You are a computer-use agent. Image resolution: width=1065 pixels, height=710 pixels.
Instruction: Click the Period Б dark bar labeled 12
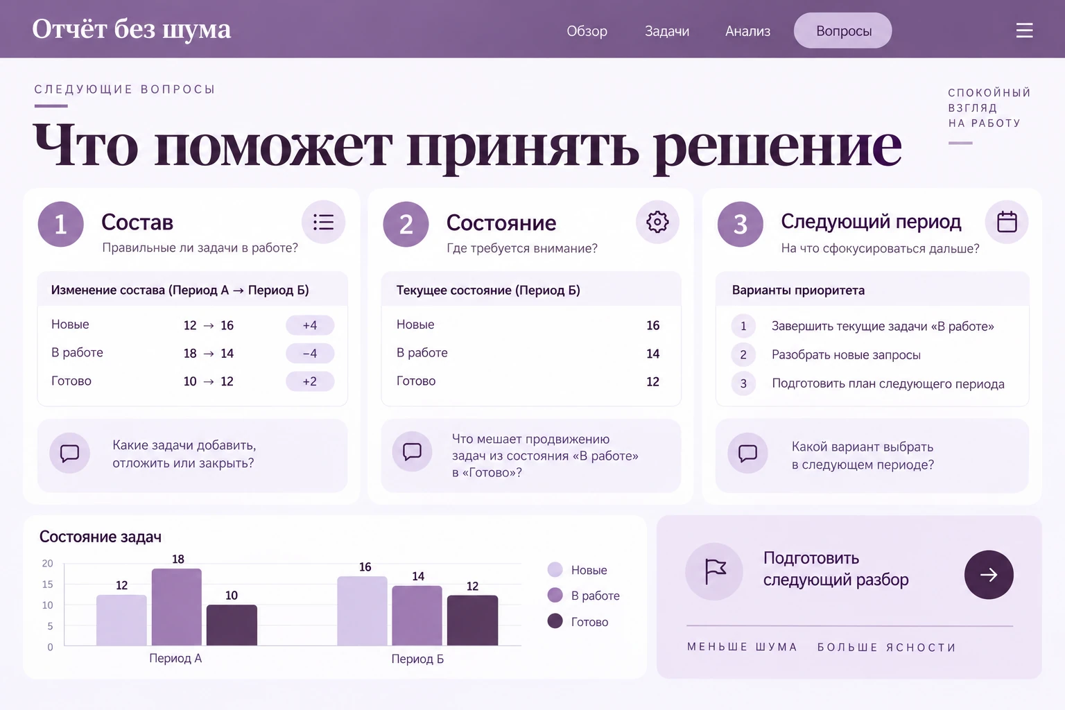[x=472, y=620]
